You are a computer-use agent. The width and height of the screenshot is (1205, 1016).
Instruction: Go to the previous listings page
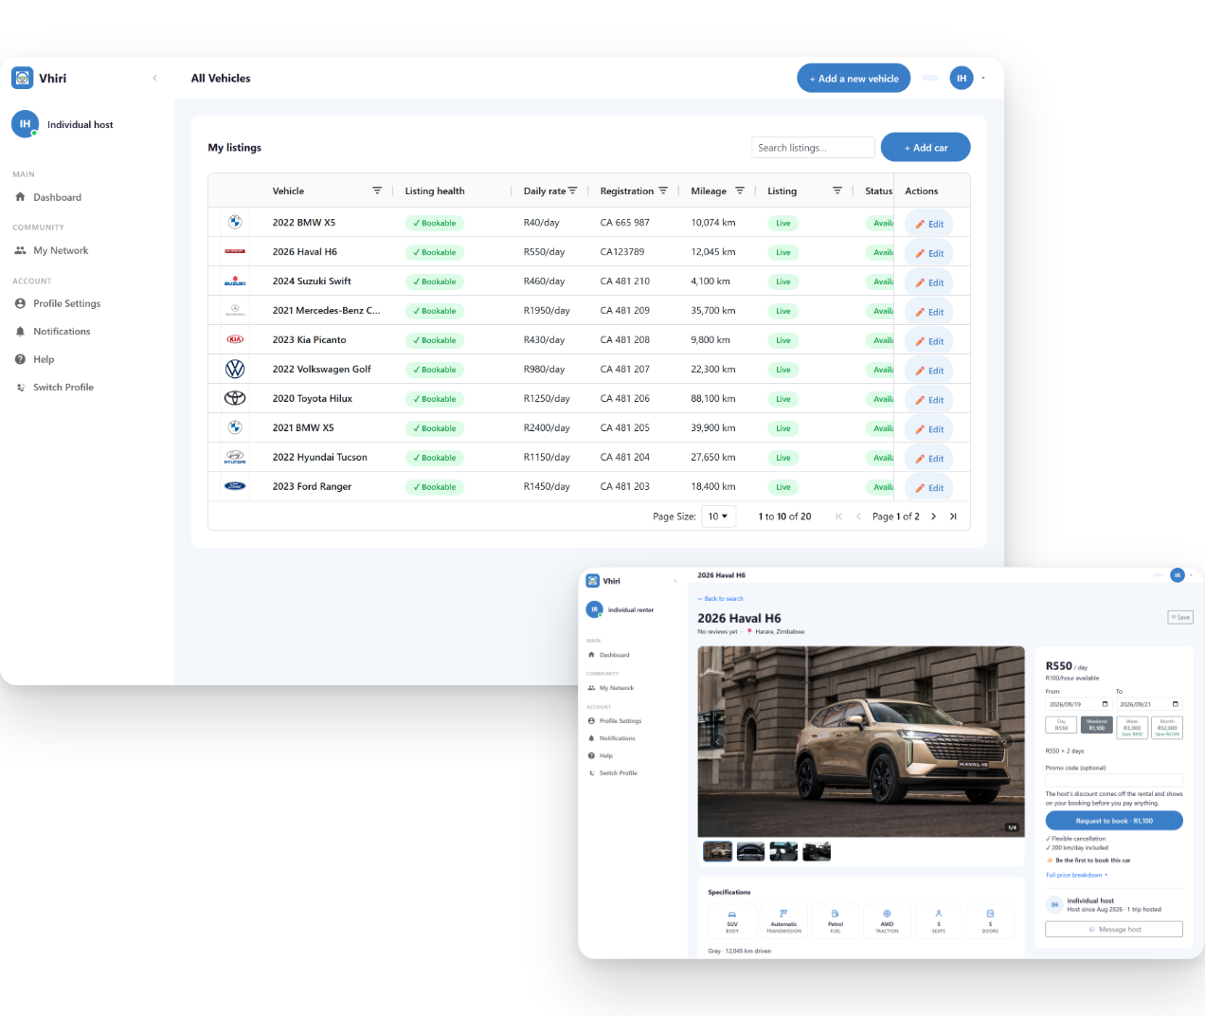(x=858, y=517)
